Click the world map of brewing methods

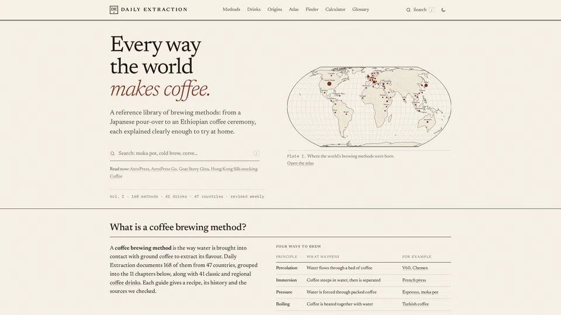click(369, 106)
